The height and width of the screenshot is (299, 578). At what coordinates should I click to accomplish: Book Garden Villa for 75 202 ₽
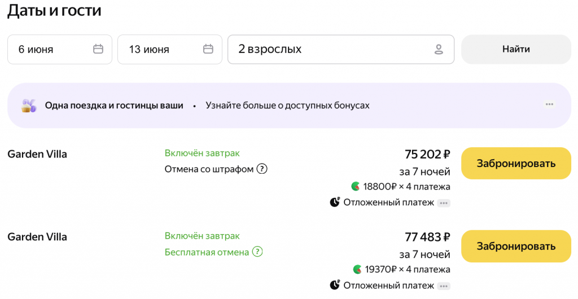point(516,164)
